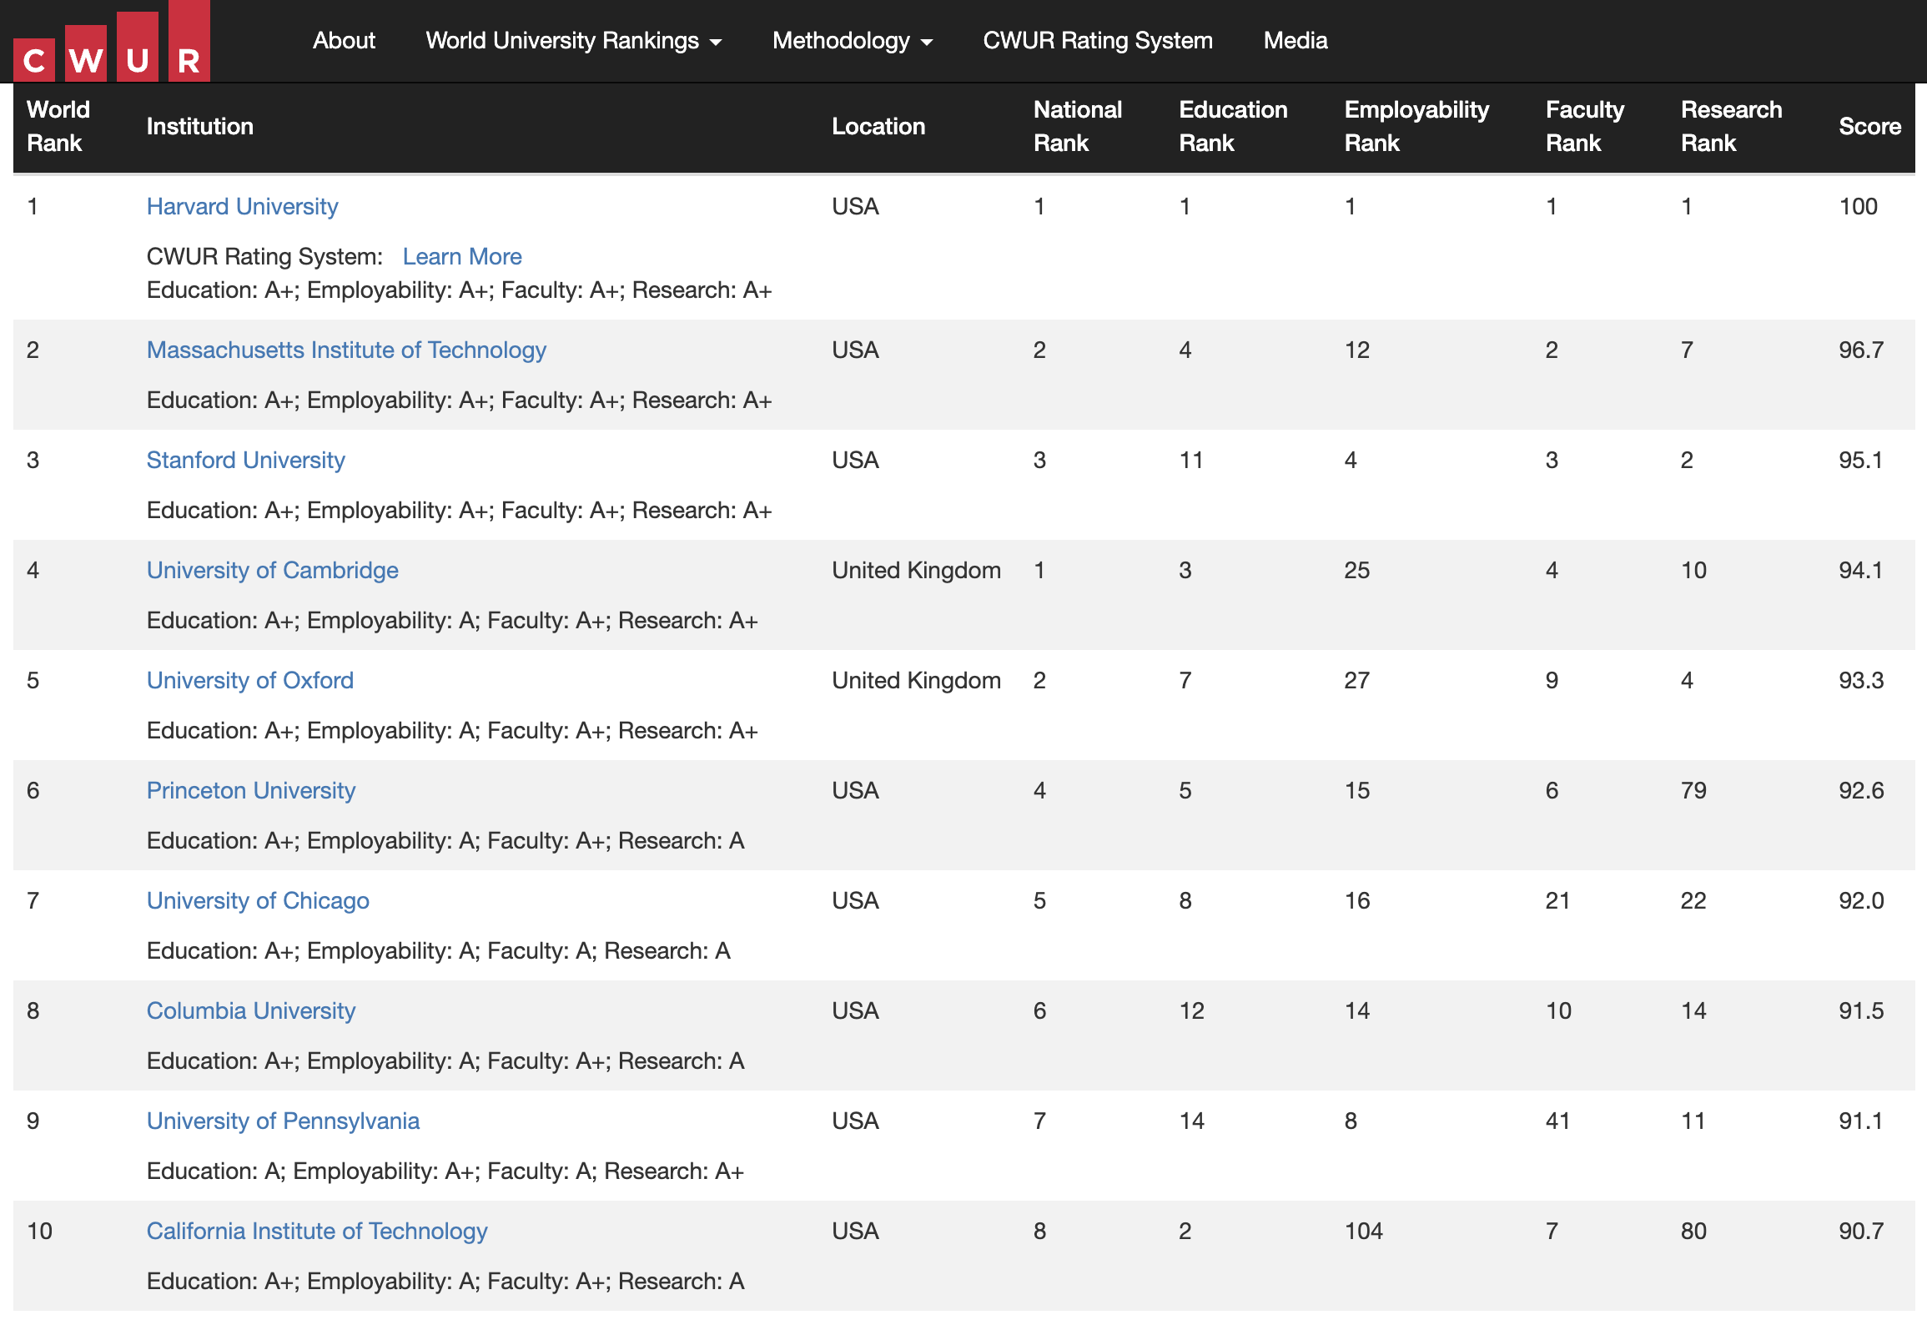1927x1320 pixels.
Task: Expand the Methodology dropdown menu
Action: [852, 40]
